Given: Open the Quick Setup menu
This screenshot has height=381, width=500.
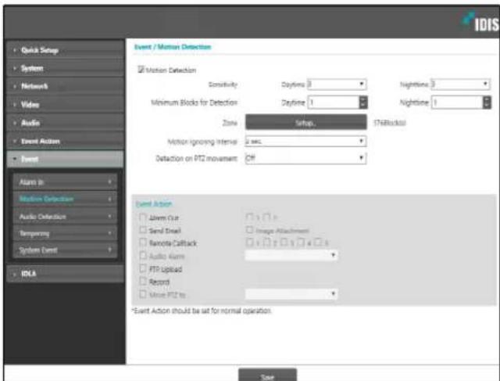Looking at the screenshot, I should (x=65, y=50).
